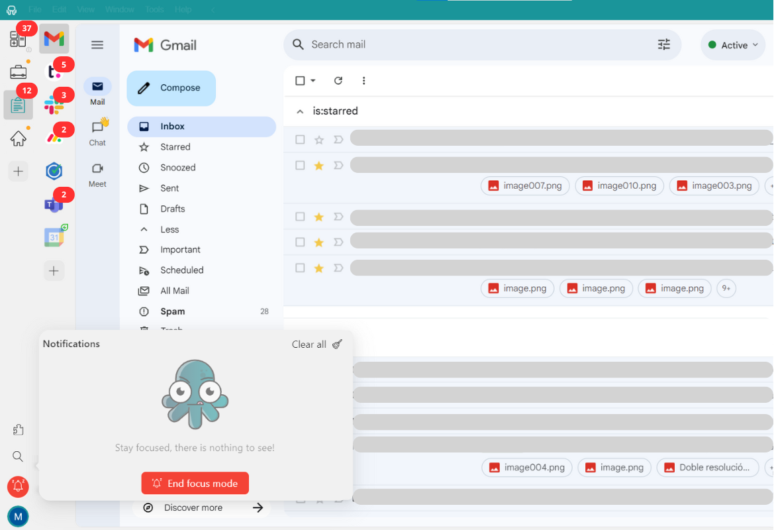This screenshot has height=530, width=774.
Task: Open Google Calendar app icon
Action: (x=54, y=237)
